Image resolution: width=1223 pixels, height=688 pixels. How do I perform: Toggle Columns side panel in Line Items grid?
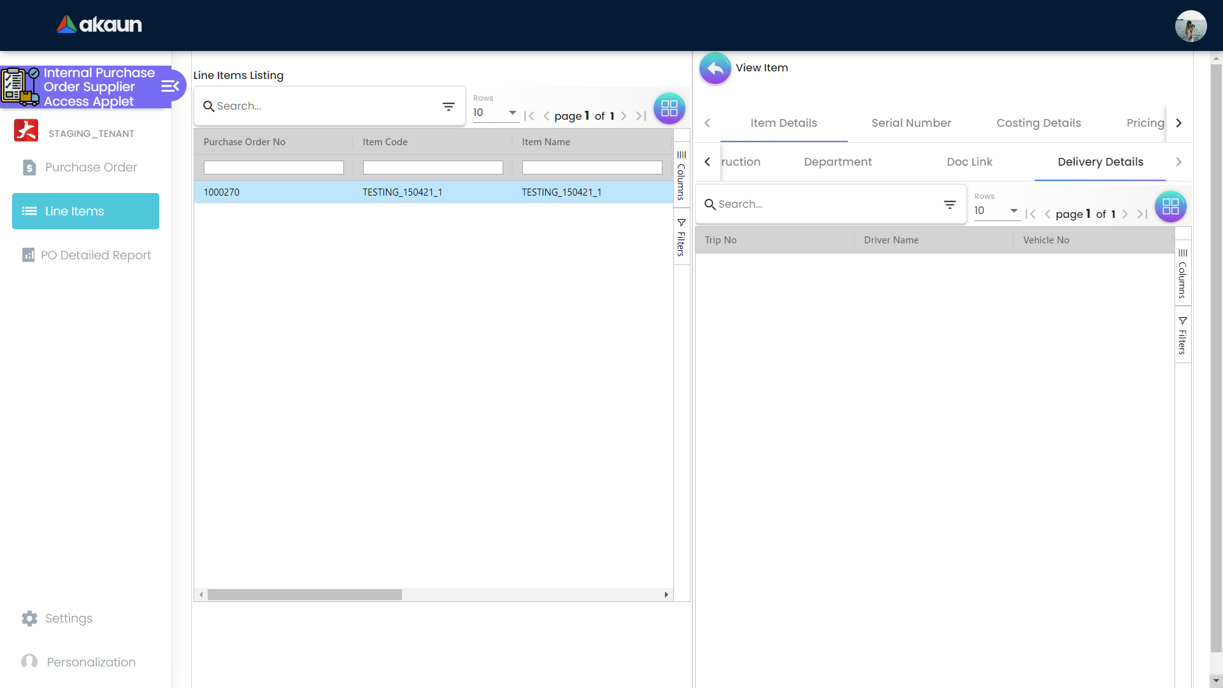pyautogui.click(x=681, y=175)
